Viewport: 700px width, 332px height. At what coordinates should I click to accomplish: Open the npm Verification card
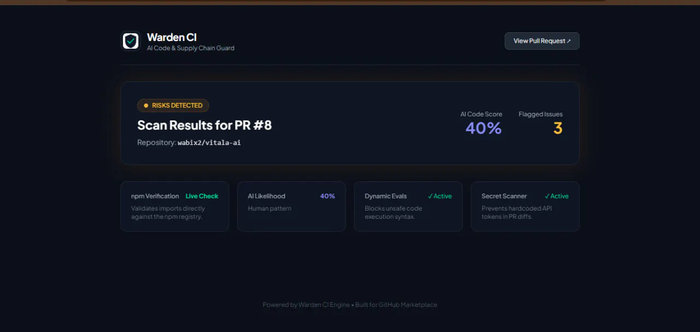pyautogui.click(x=174, y=206)
